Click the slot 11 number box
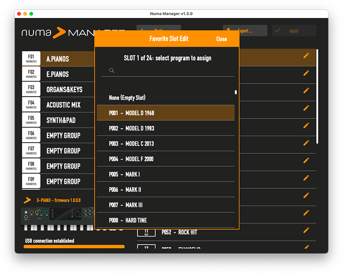This screenshot has height=274, width=343. pos(146,233)
